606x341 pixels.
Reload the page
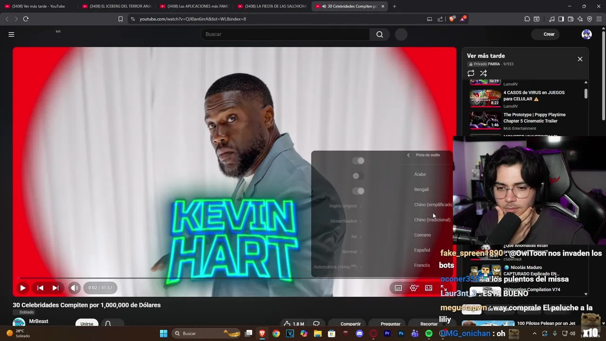[x=26, y=19]
